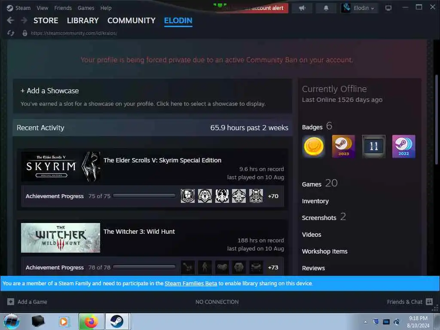Open the Friends & Chat icon
The image size is (440, 330).
pos(429,302)
